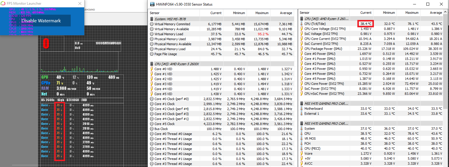Click the lightning icon next to CPU Core Voltage
This screenshot has height=167, width=449.
click(301, 29)
